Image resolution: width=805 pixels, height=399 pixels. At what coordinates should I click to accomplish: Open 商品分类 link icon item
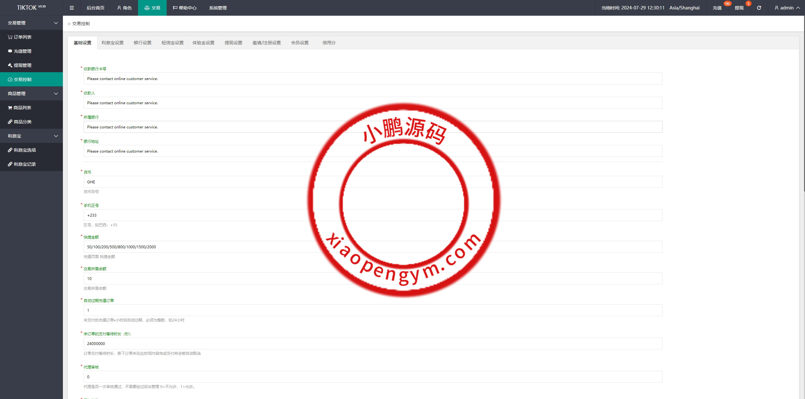(22, 122)
